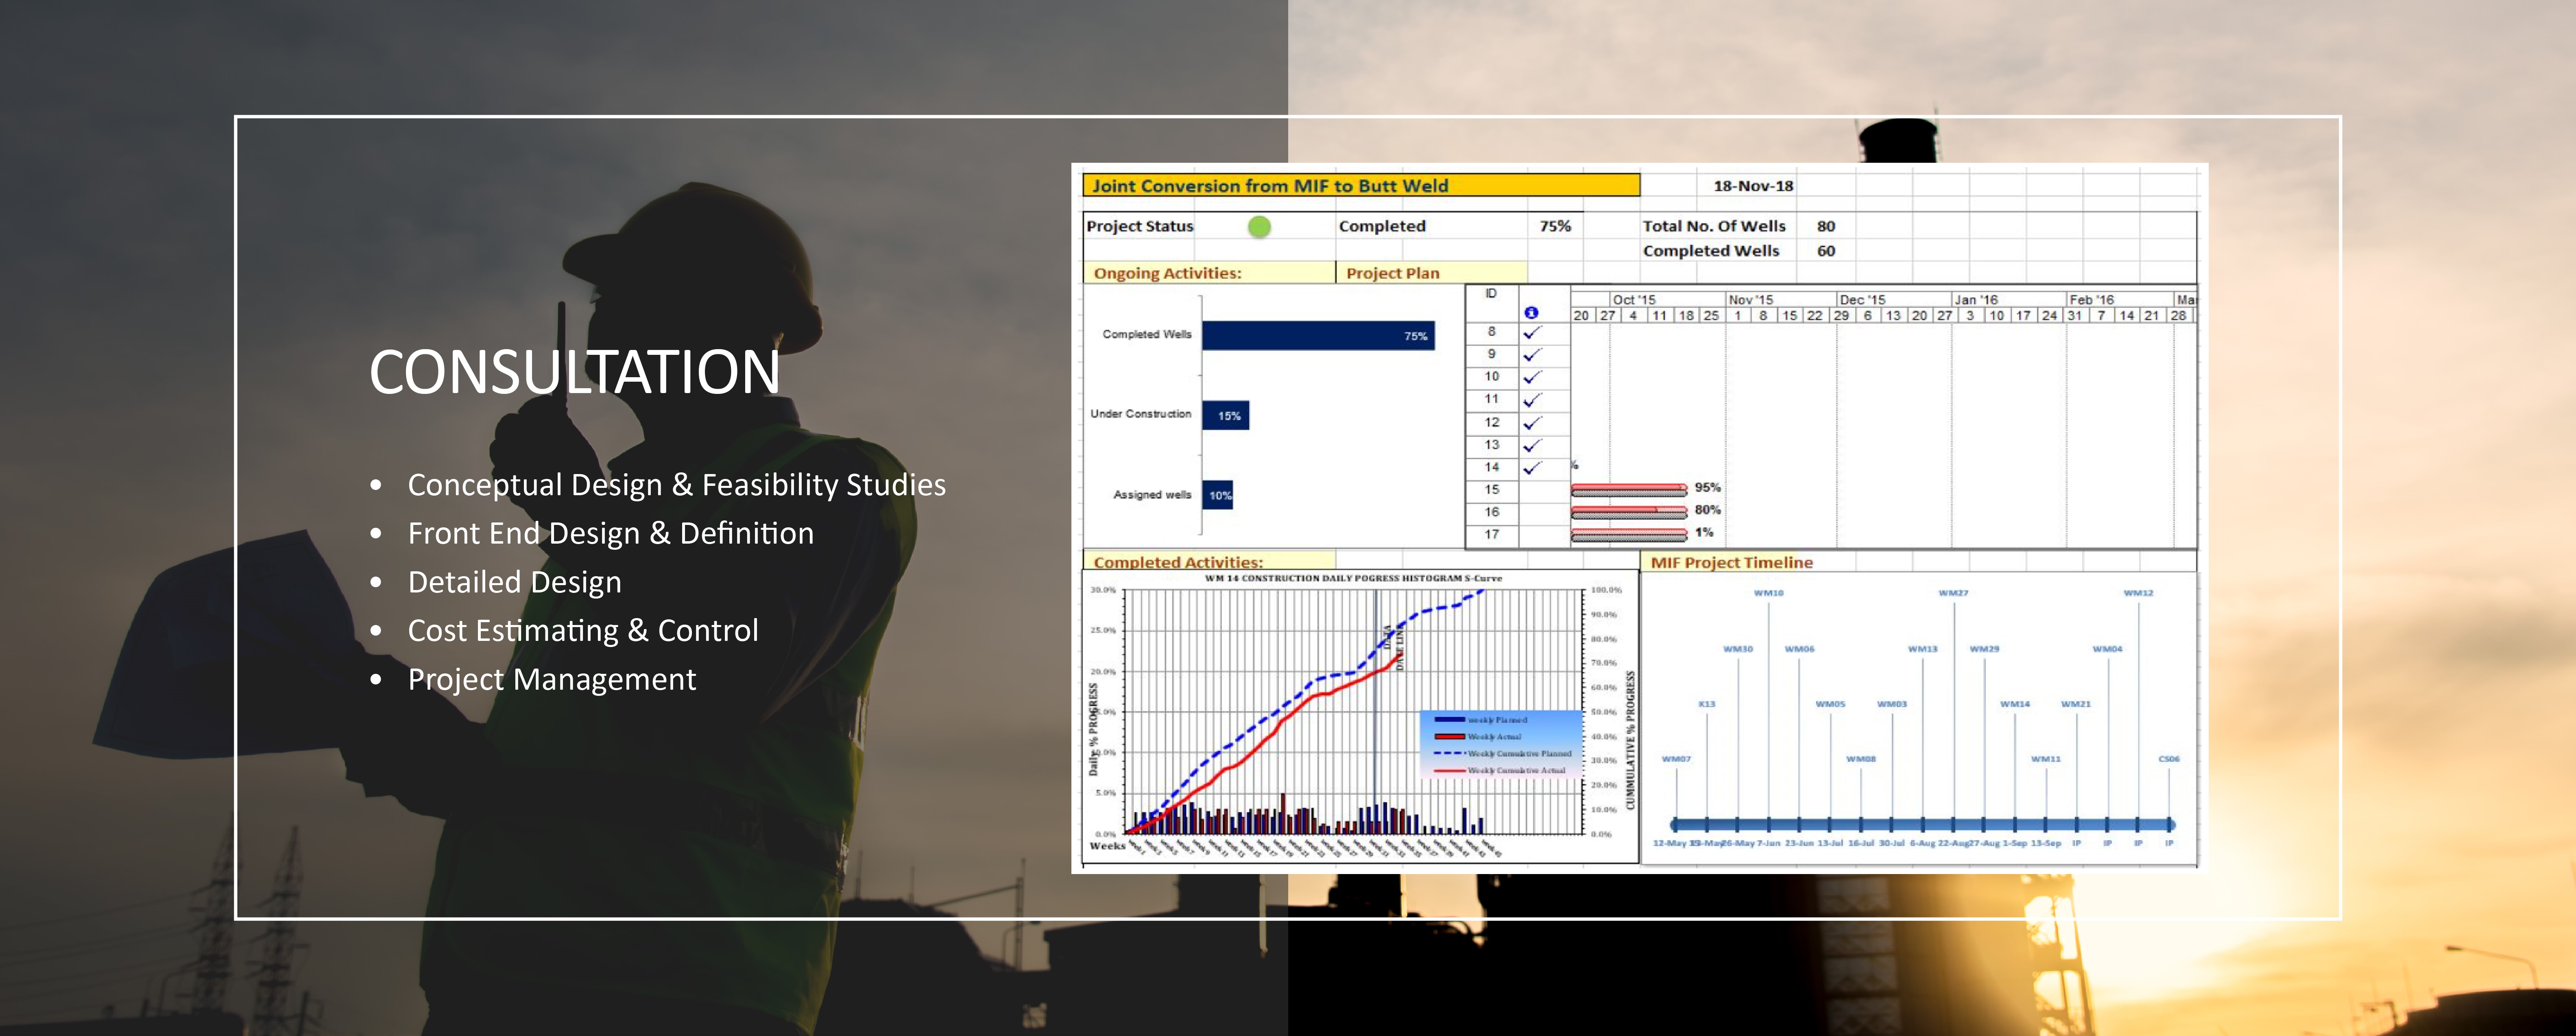Screen dimensions: 2576x1036
Task: Click the Weekly Planned legend entry
Action: [x=1482, y=720]
